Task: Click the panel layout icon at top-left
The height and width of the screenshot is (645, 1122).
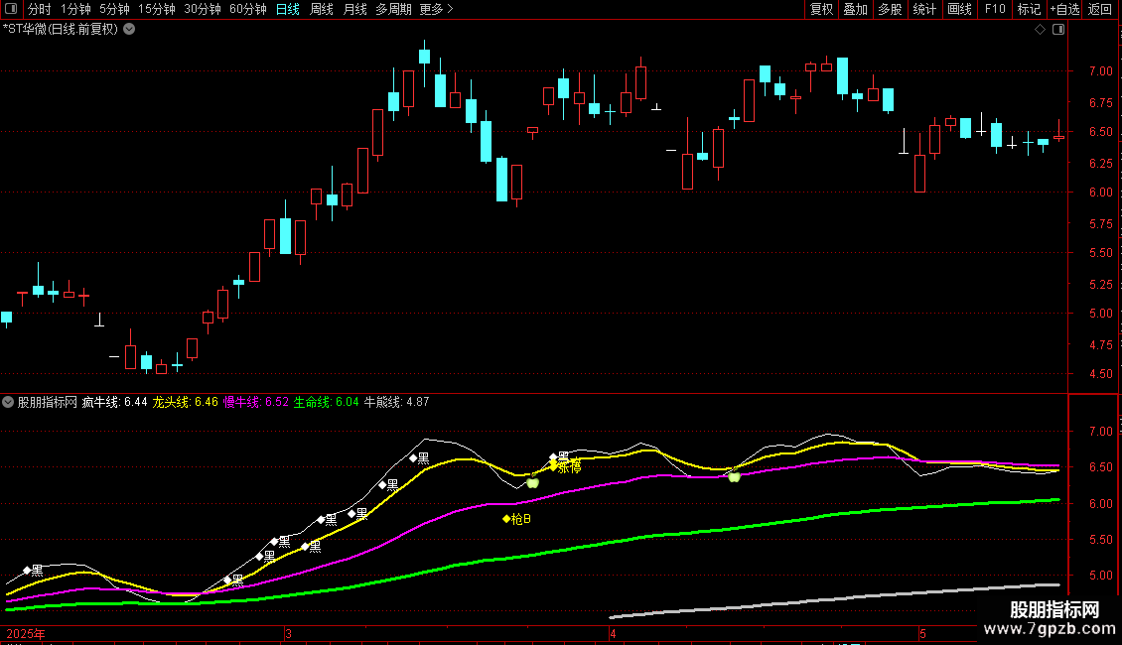Action: point(11,9)
